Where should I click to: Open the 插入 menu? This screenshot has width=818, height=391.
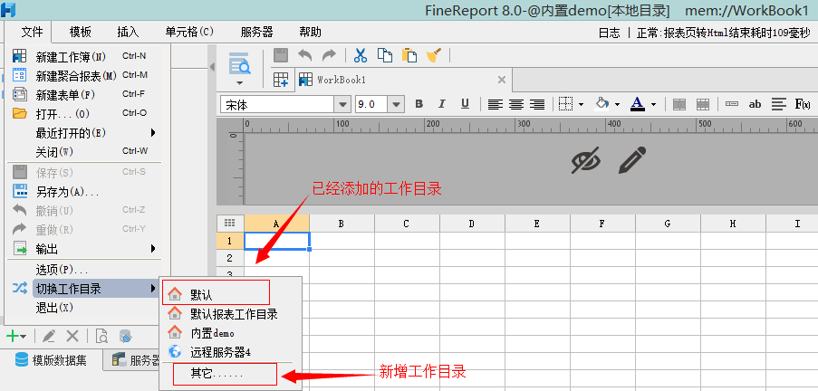128,33
